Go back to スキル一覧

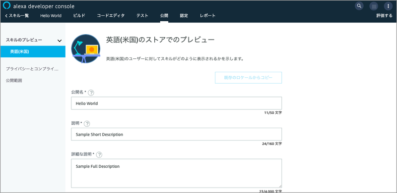pos(17,16)
